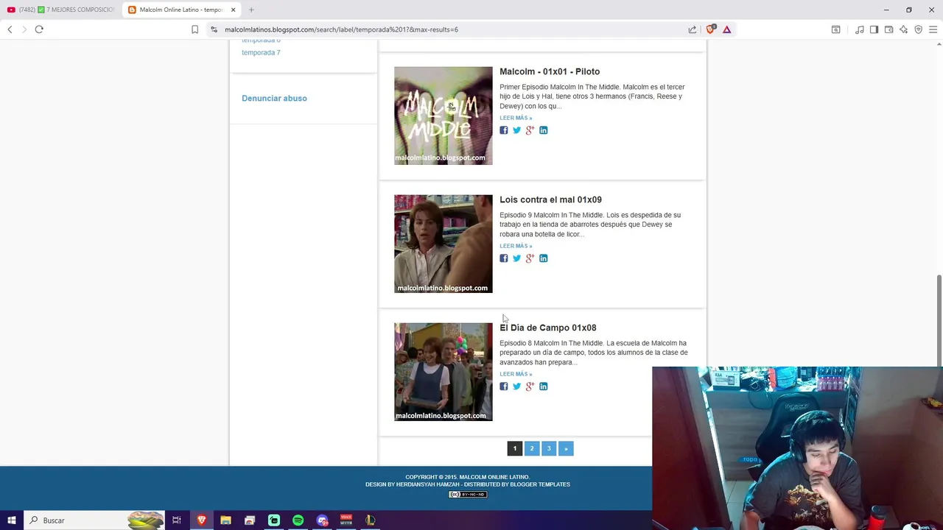Open the El Dia de Campo 01x08 title

click(x=548, y=328)
